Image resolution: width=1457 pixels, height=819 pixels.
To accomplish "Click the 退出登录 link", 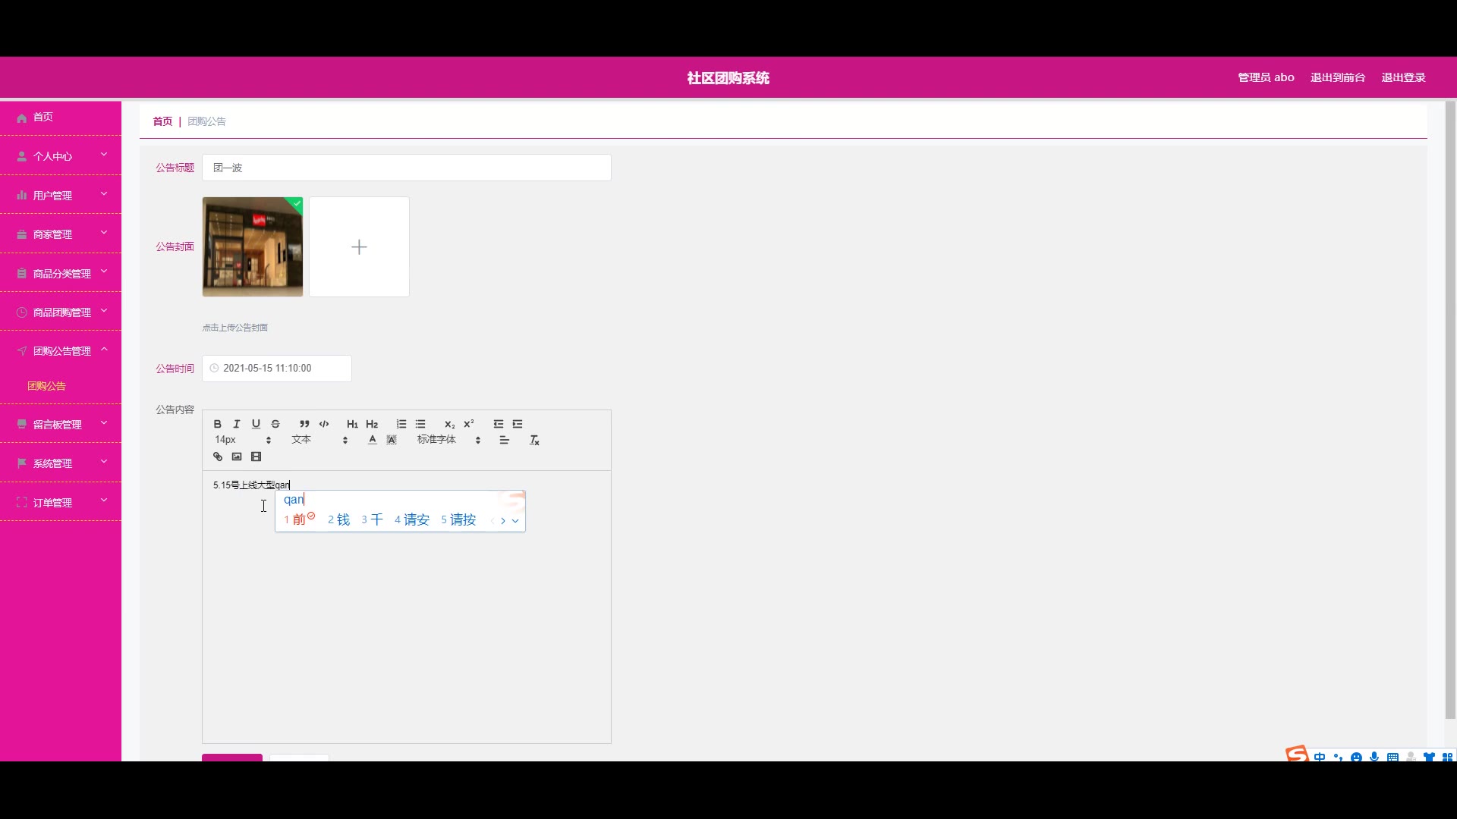I will click(x=1403, y=77).
